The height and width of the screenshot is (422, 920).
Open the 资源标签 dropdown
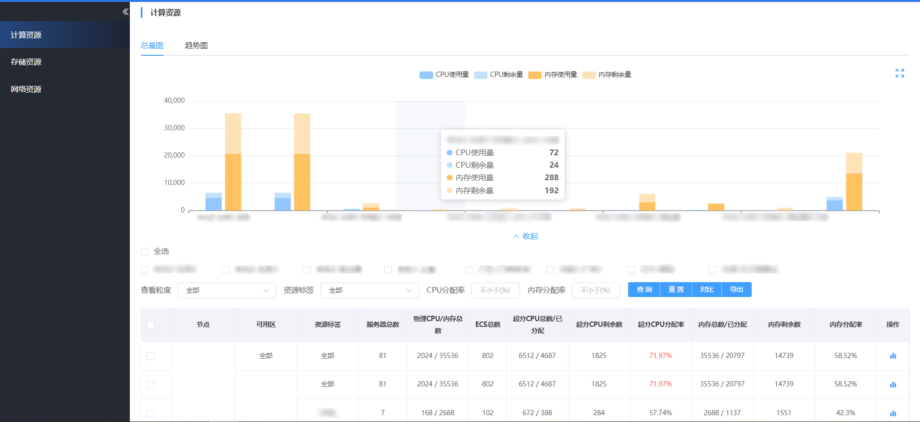(x=369, y=290)
